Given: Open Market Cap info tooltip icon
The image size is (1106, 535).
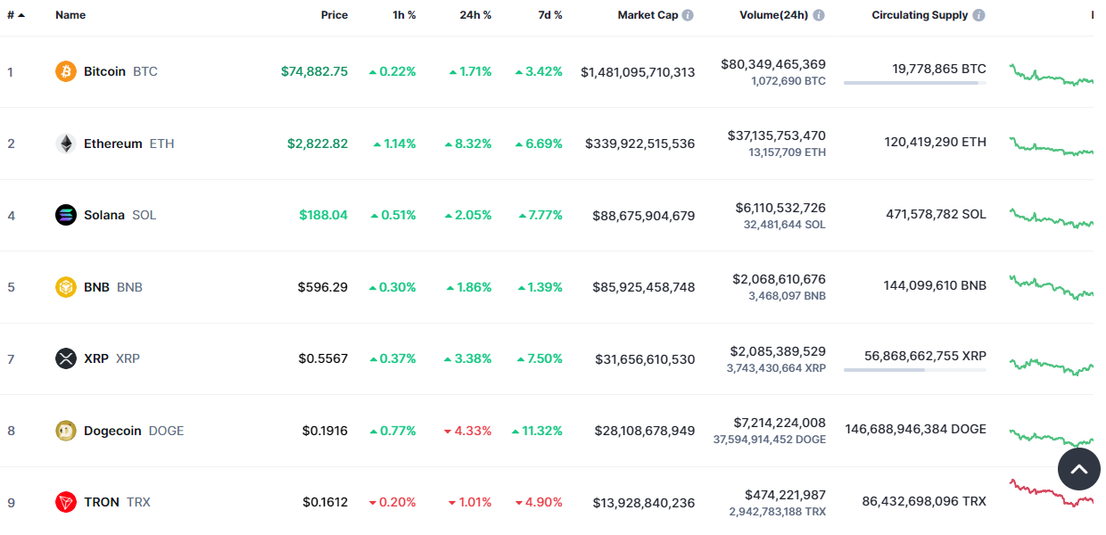Looking at the screenshot, I should 688,15.
